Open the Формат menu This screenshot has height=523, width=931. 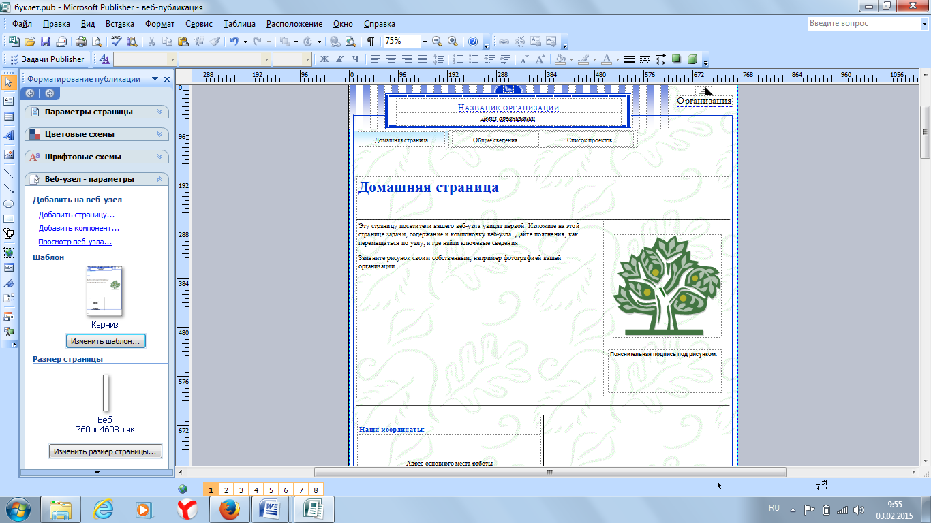click(x=159, y=24)
